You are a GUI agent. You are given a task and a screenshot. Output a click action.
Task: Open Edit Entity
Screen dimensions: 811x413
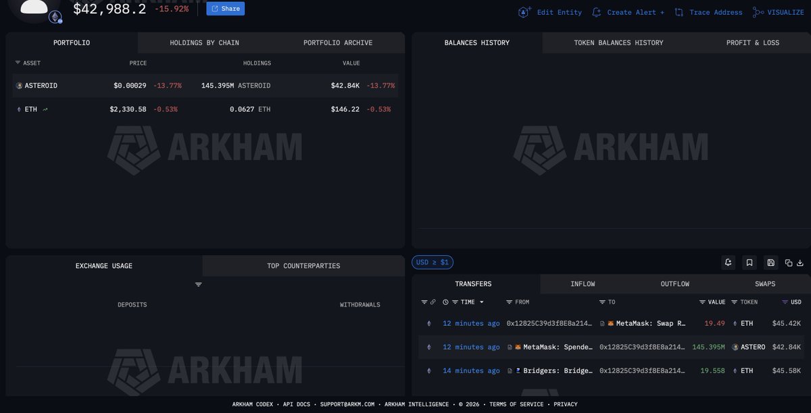549,12
